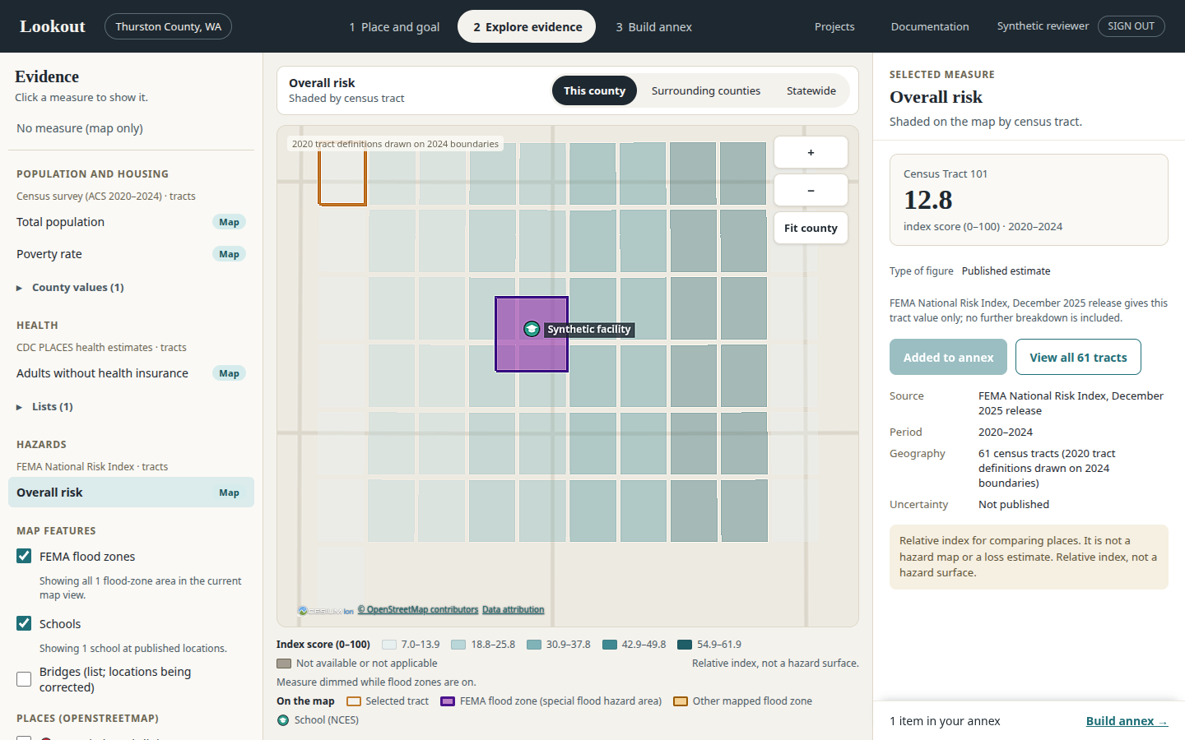Map Adults without health insurance
The image size is (1185, 740).
(x=229, y=373)
